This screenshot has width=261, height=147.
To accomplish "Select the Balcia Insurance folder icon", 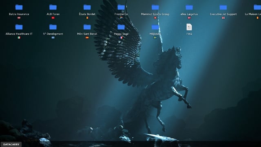I will 19,7.
